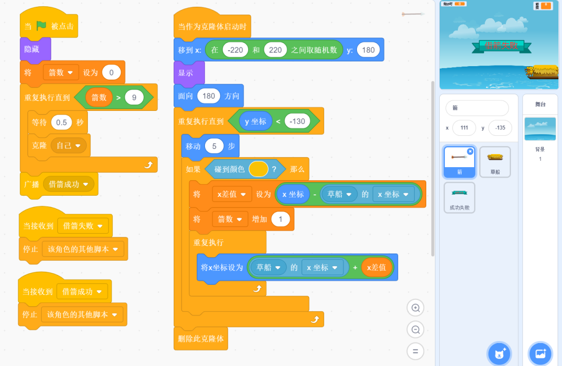Image resolution: width=562 pixels, height=366 pixels.
Task: Click the green flag on hat block
Action: point(42,26)
